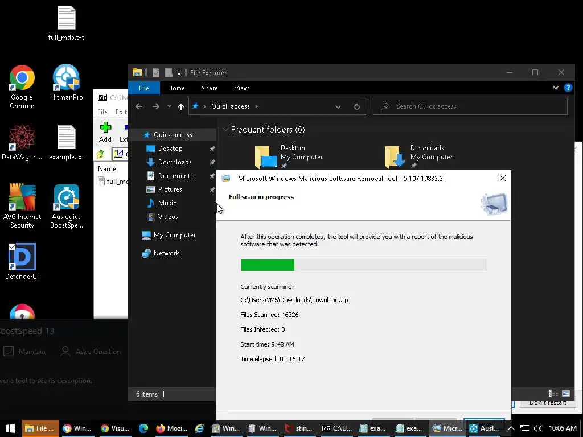Click the up-folder icon in 7-Zip
Viewport: 583px width, 437px height.
point(101,154)
